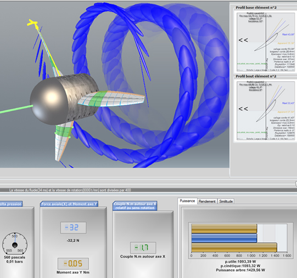Switch to the Rendement tab
The height and width of the screenshot is (278, 297).
tap(207, 201)
